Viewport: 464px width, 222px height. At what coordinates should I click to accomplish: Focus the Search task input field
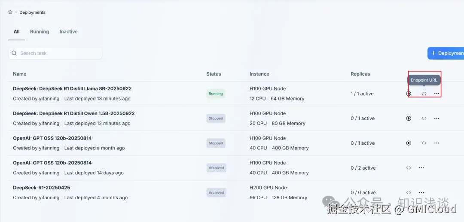(x=55, y=53)
